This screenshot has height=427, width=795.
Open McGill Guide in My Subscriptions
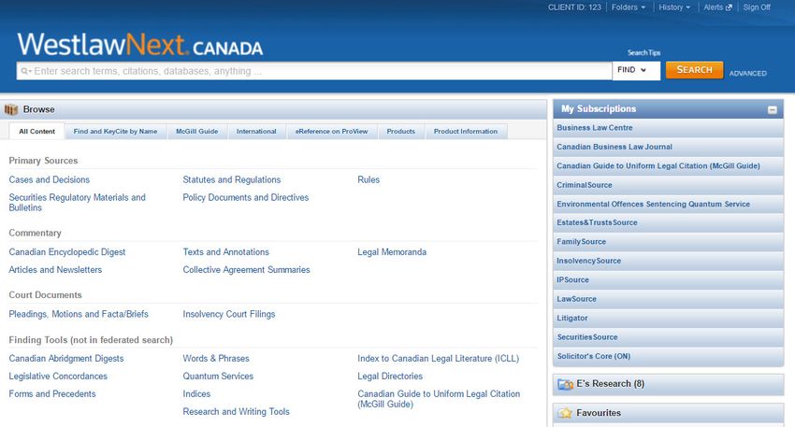[x=658, y=166]
